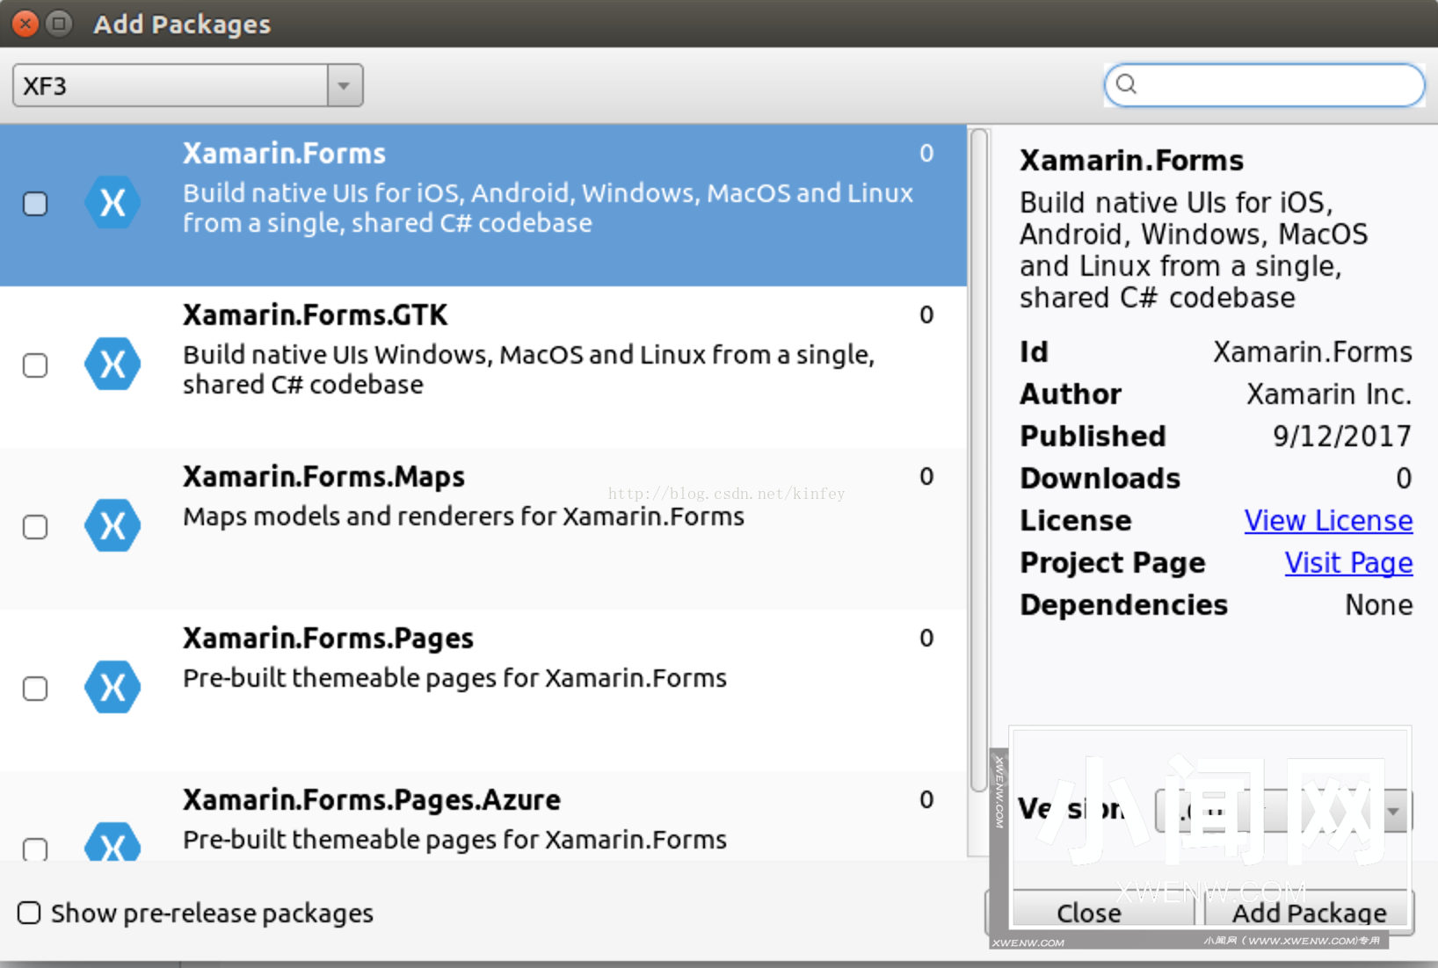Click the Close button

tap(1089, 913)
